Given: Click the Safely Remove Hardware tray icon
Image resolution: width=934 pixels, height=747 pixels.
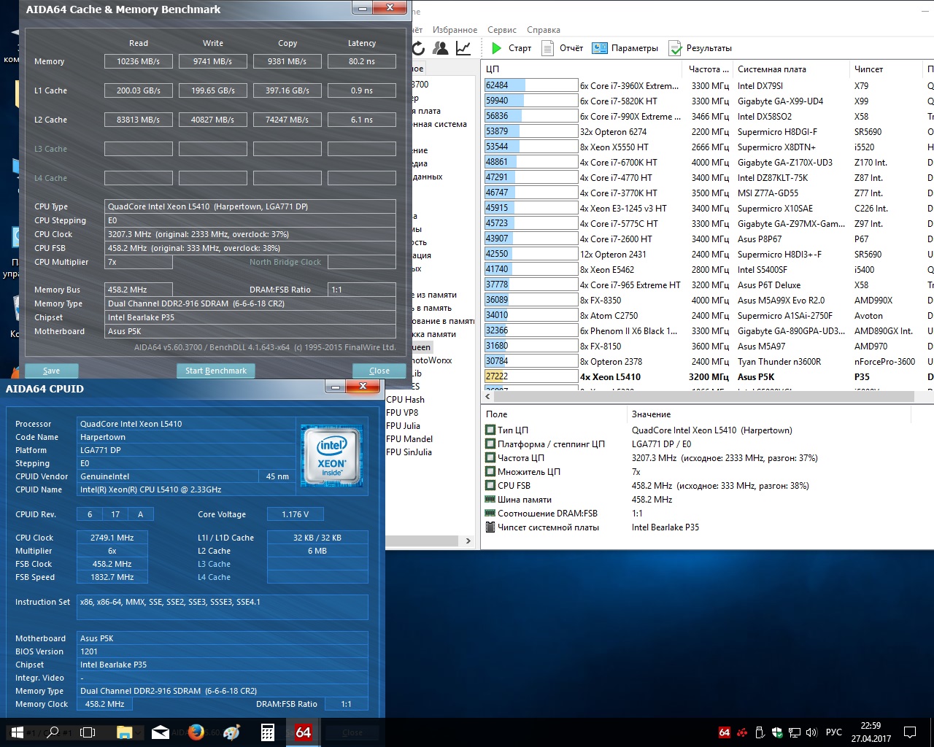Looking at the screenshot, I should coord(760,732).
